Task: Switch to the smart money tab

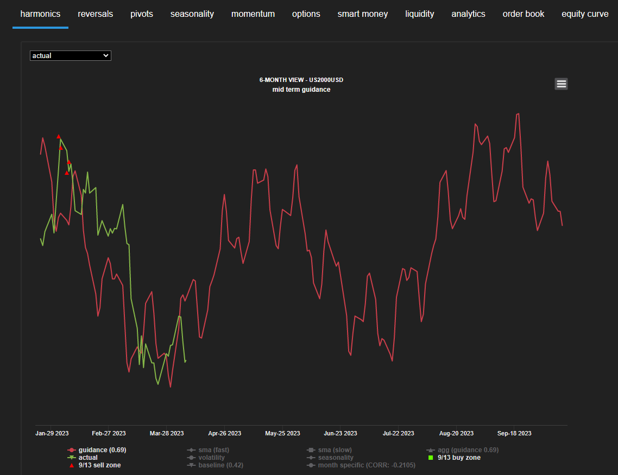Action: [x=363, y=14]
